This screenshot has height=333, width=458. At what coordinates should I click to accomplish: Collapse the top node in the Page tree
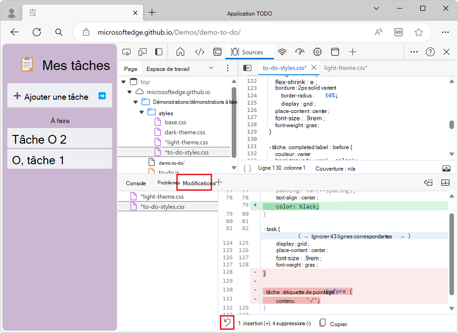[124, 81]
